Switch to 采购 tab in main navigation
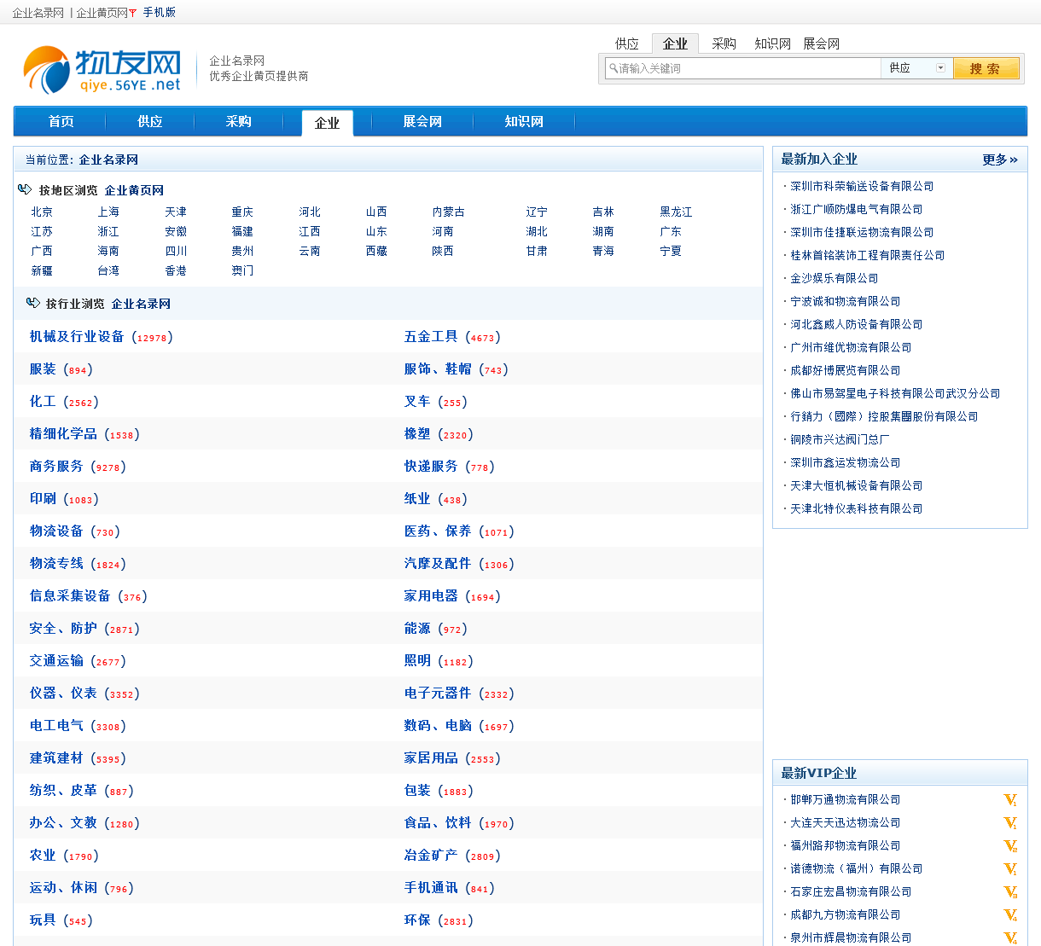 tap(238, 122)
